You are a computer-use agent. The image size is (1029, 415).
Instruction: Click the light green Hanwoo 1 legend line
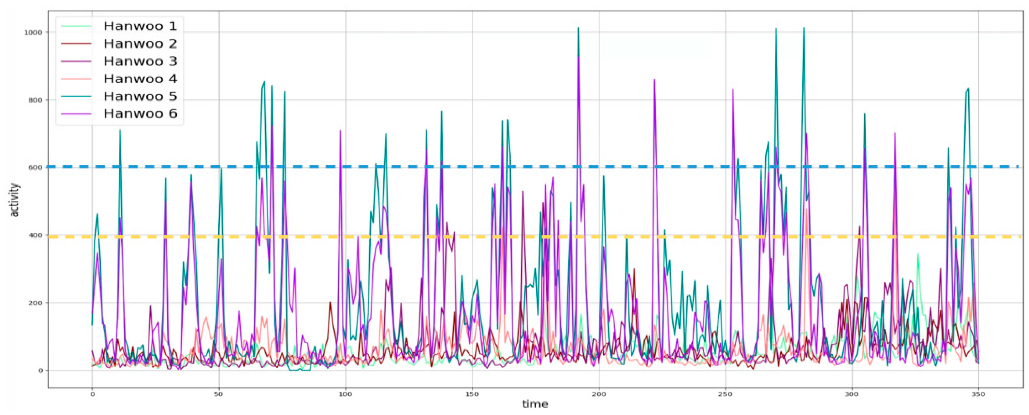point(76,26)
